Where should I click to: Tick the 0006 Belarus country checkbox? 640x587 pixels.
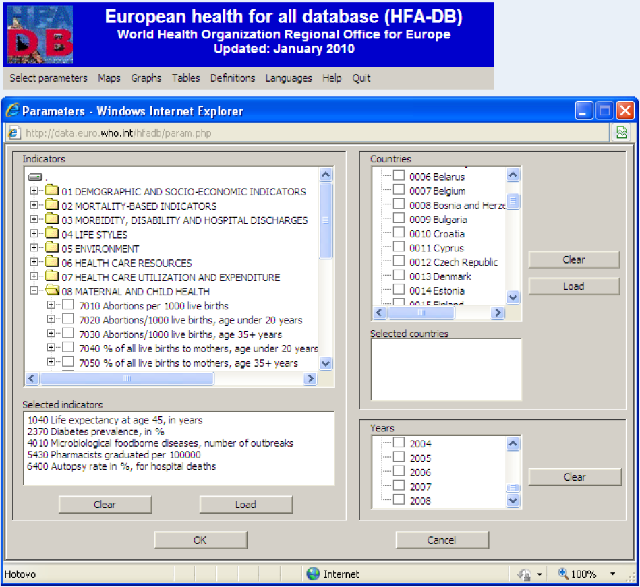pos(399,175)
